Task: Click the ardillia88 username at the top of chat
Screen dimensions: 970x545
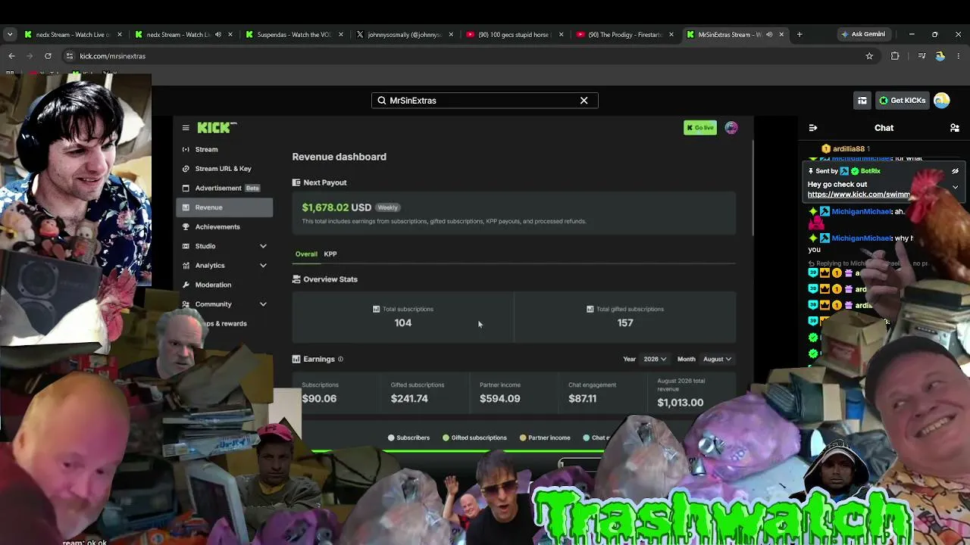Action: click(849, 149)
